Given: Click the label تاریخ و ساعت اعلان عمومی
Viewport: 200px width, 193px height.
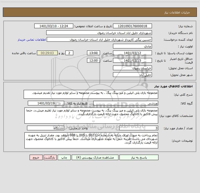Looking at the screenshot, I should (x=93, y=26).
